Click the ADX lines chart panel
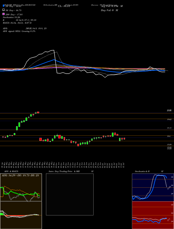Image resolution: width=174 pixels, height=229 pixels. point(21,187)
